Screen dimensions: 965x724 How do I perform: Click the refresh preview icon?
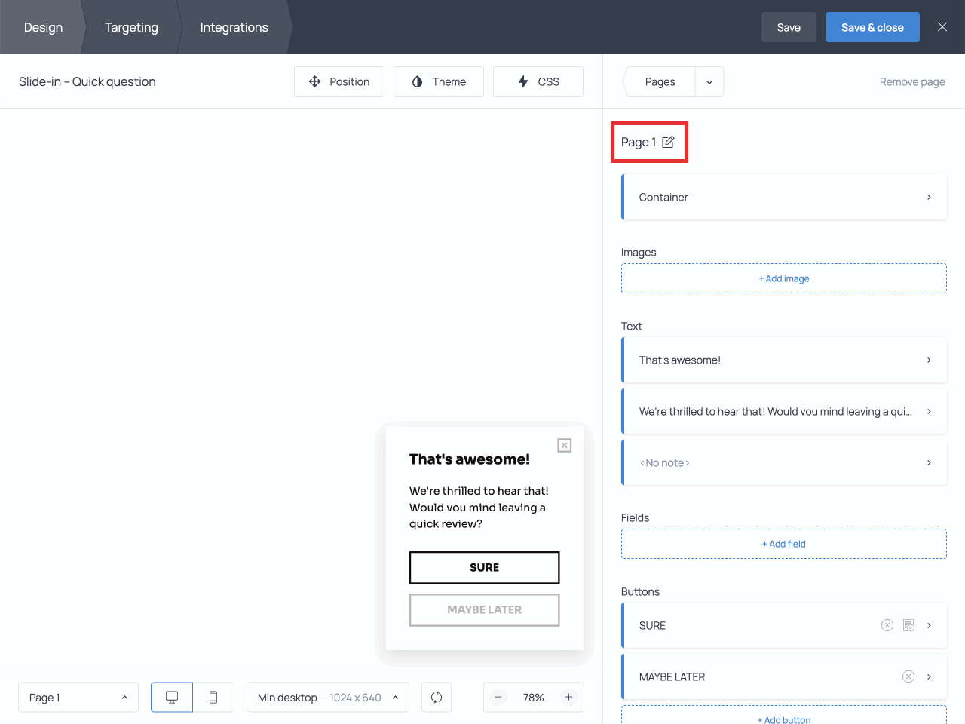(437, 697)
